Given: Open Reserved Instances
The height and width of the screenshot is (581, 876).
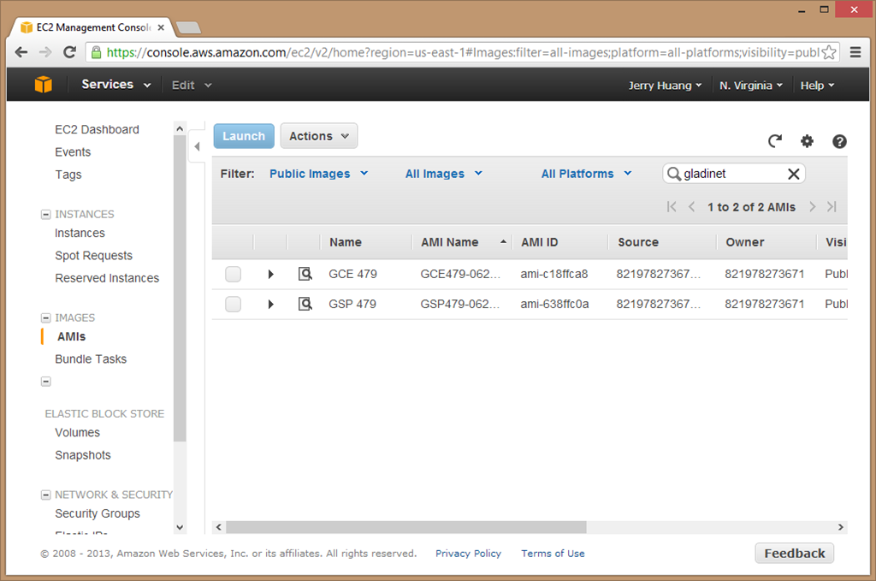Looking at the screenshot, I should click(107, 278).
